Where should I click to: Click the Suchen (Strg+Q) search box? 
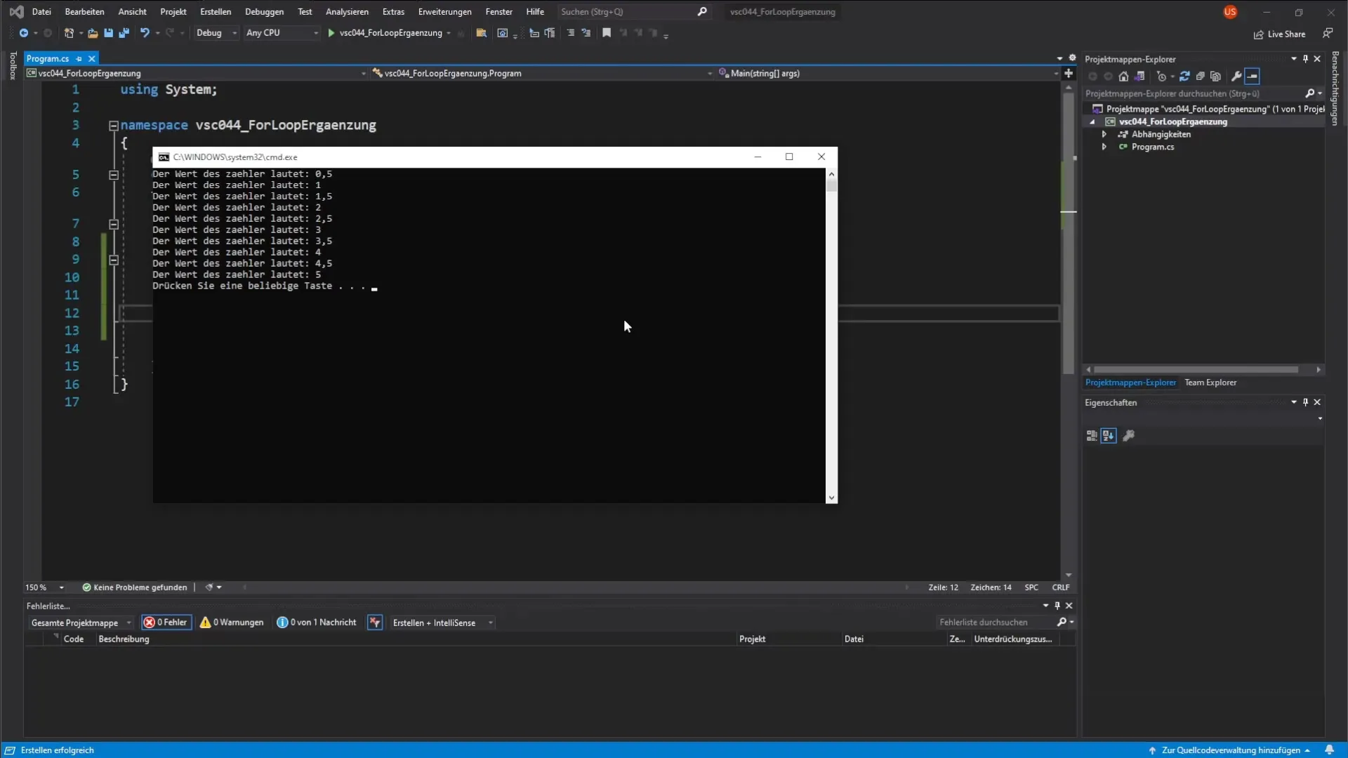tap(633, 12)
